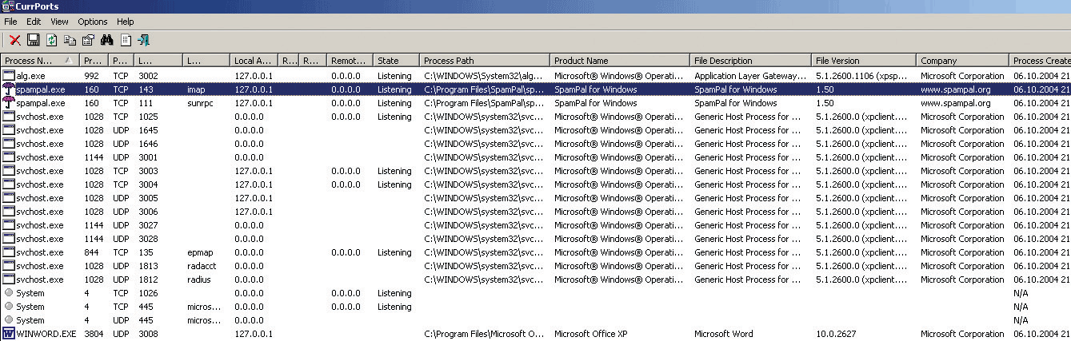Click local port 1645 cell
Viewport: 1071px width, 341px height.
(x=148, y=130)
